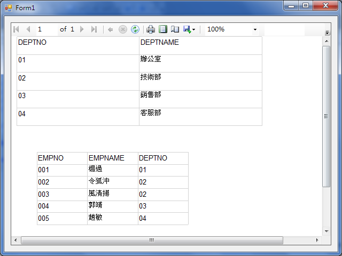Maximize the Form1 window
Viewport: 342px width, 256px height.
tap(306, 5)
